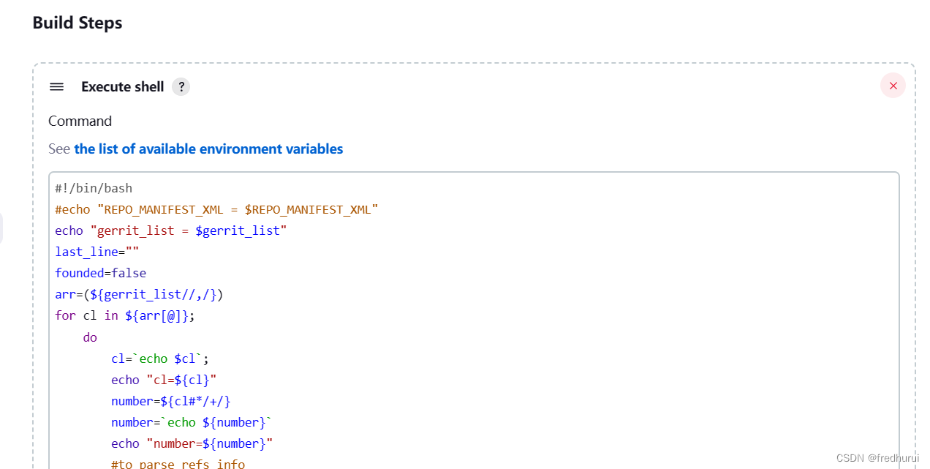Click the last_line variable assignment
The image size is (930, 469).
click(x=97, y=252)
